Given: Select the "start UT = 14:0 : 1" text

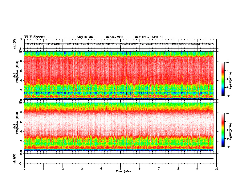Looking at the screenshot, I should 149,37.
